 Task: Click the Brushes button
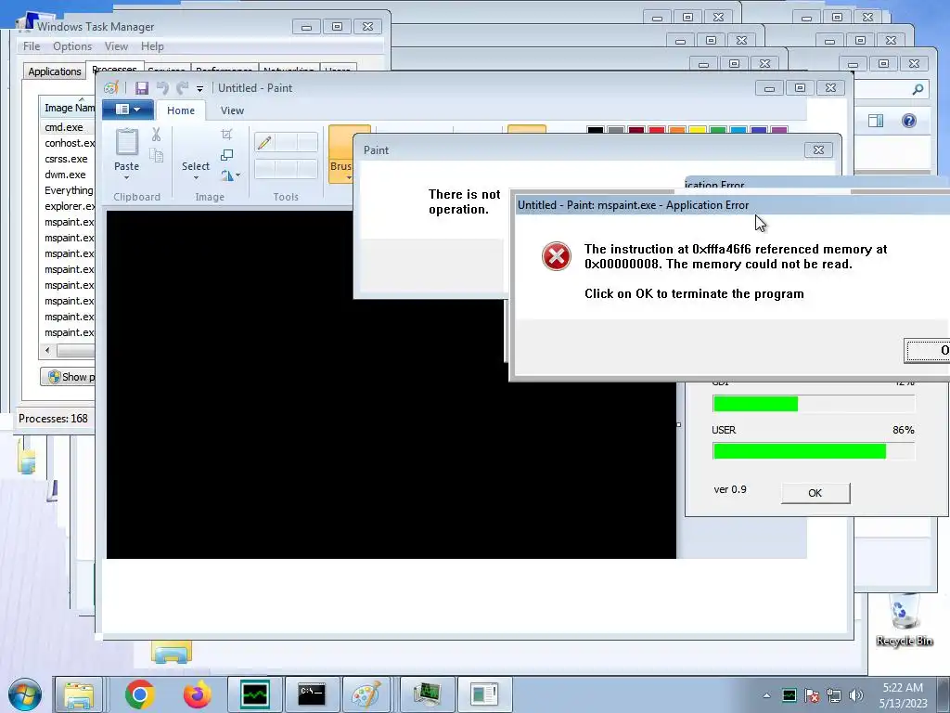(341, 155)
